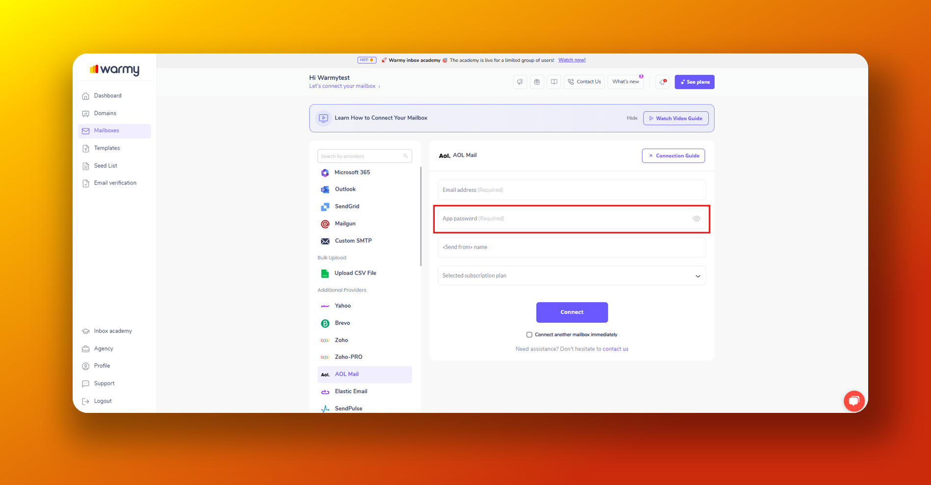Click the "Additional Providers" section label
The width and height of the screenshot is (931, 485).
342,290
